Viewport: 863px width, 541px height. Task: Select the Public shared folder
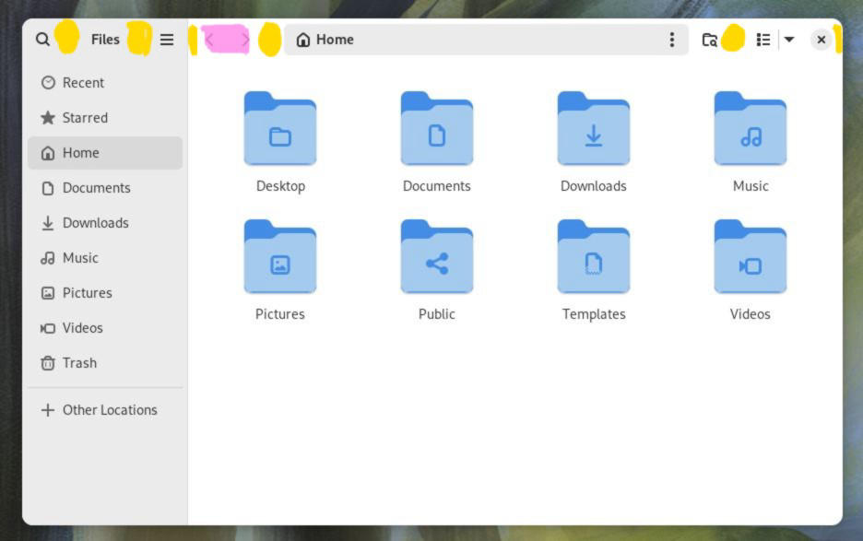click(437, 257)
